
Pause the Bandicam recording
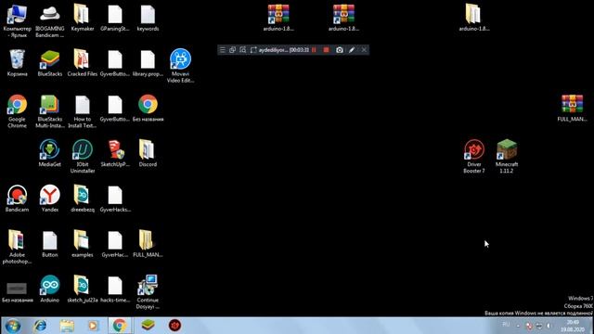(x=314, y=50)
